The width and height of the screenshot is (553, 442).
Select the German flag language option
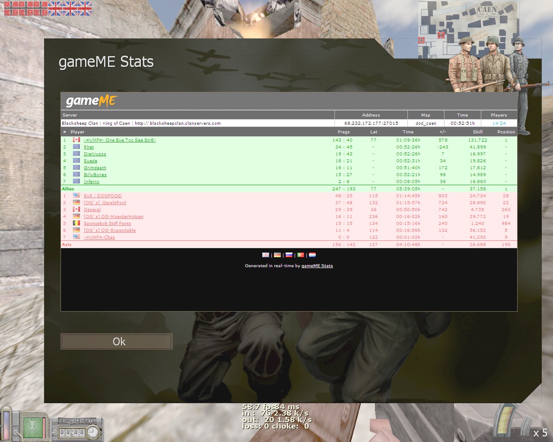277,255
